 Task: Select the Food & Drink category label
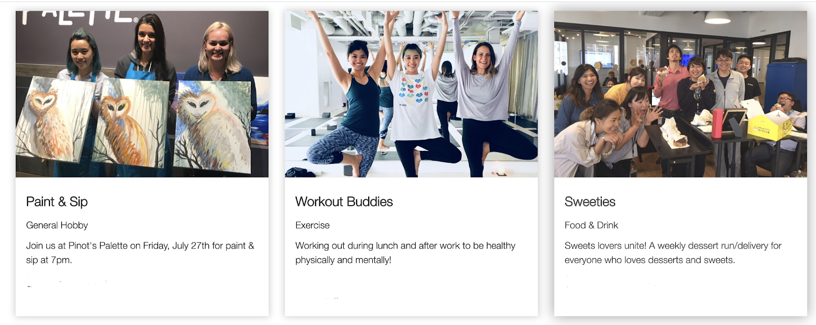pos(591,225)
